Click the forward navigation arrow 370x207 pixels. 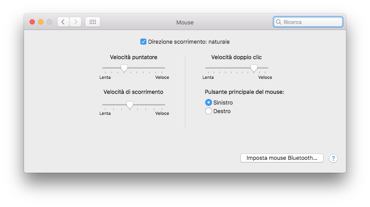click(x=76, y=22)
